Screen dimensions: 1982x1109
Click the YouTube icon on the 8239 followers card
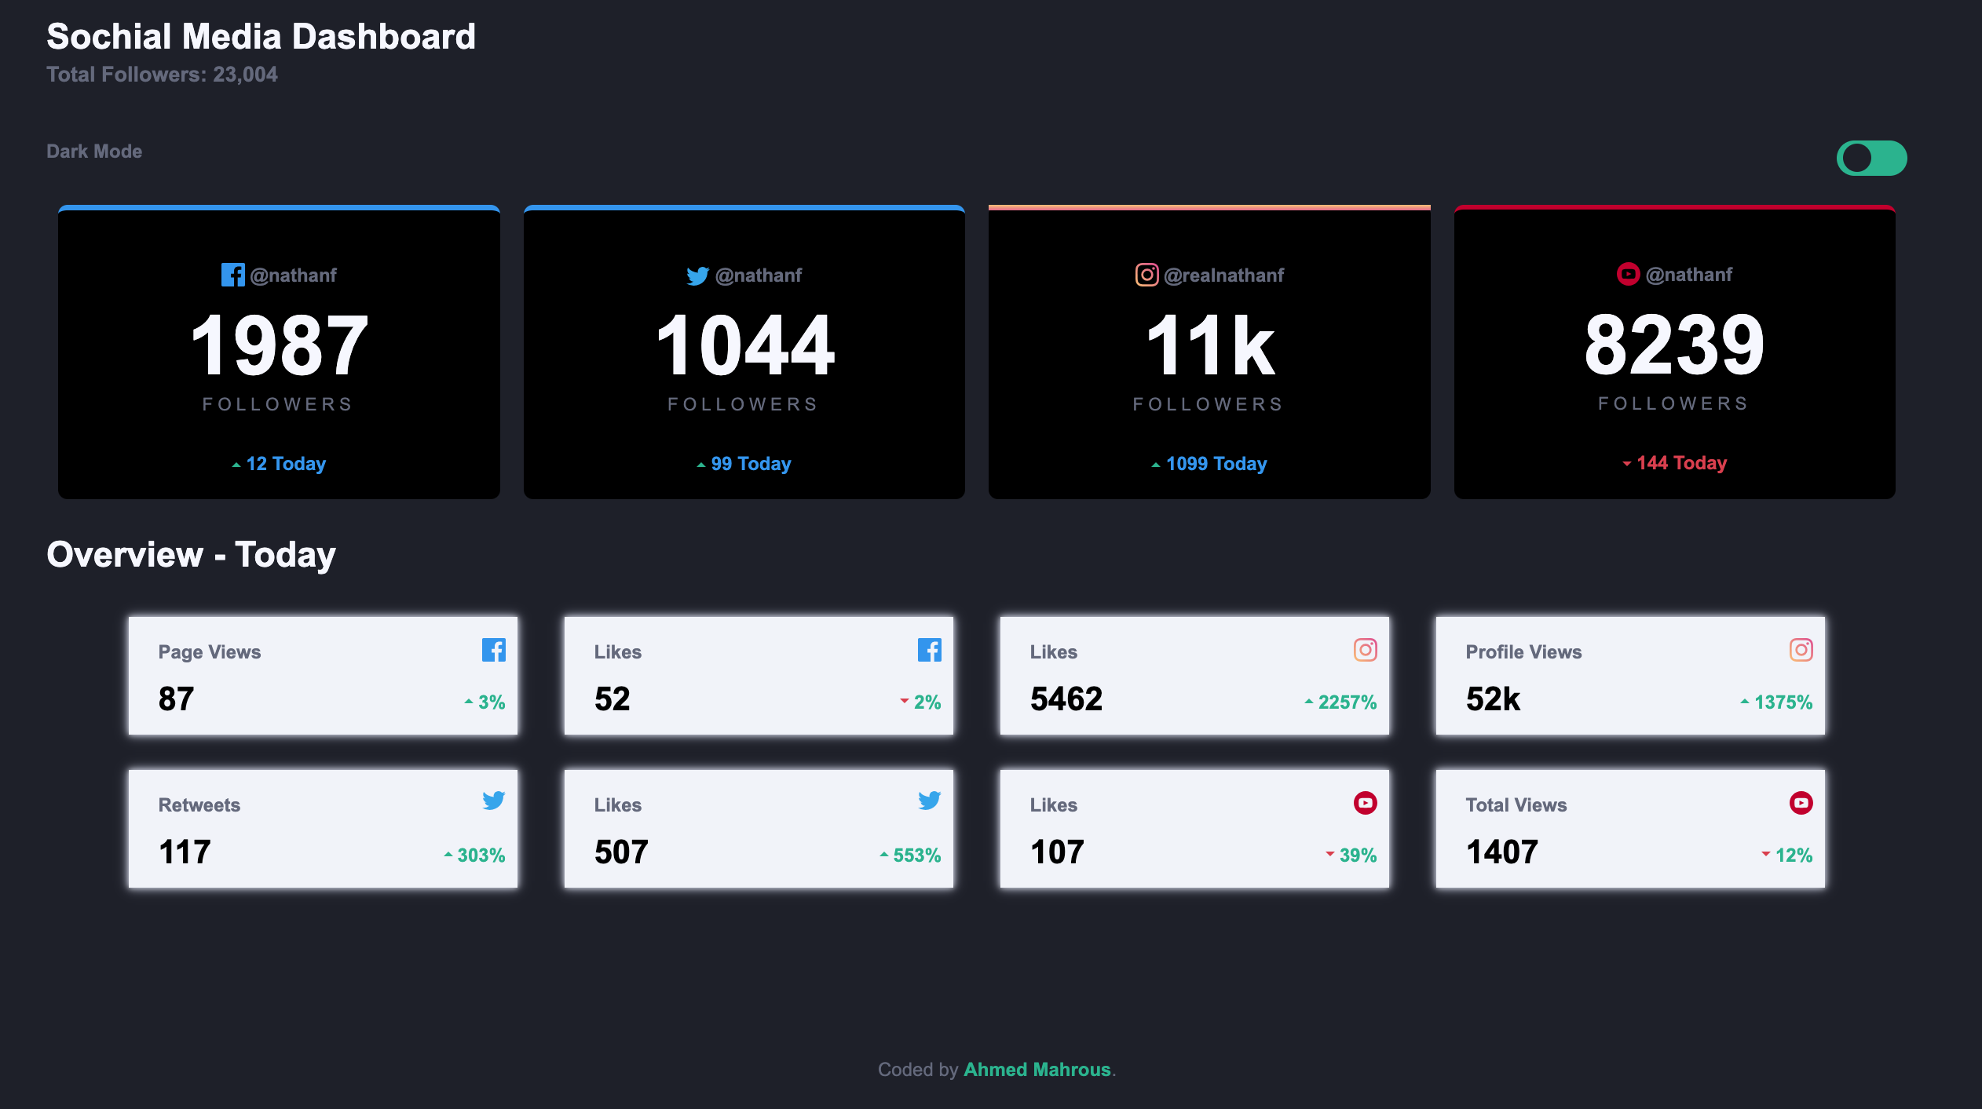point(1628,274)
